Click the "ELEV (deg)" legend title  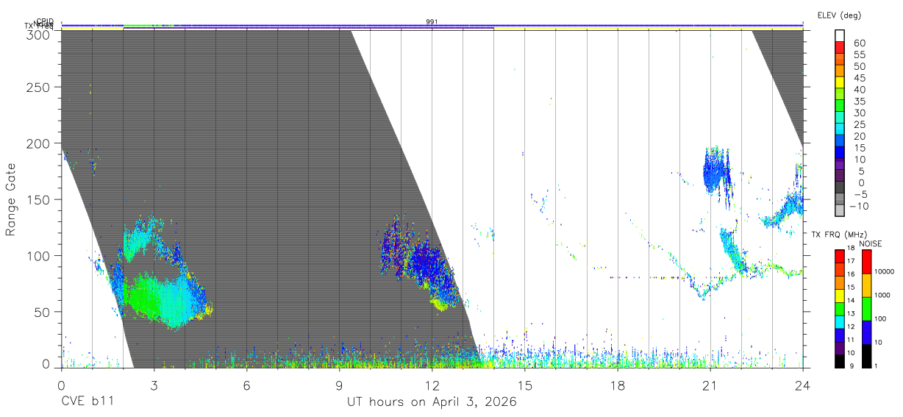point(841,15)
